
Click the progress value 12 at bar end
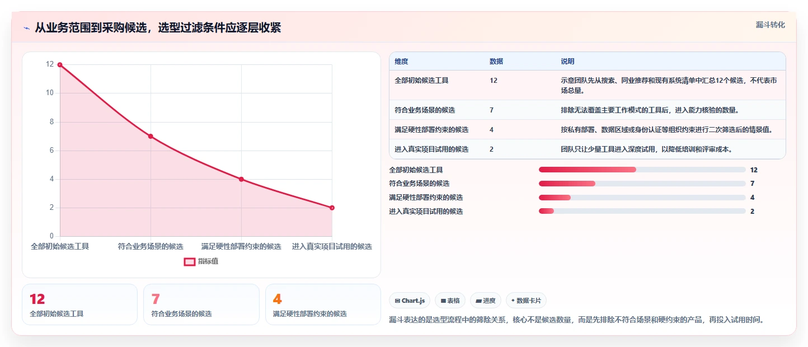754,170
